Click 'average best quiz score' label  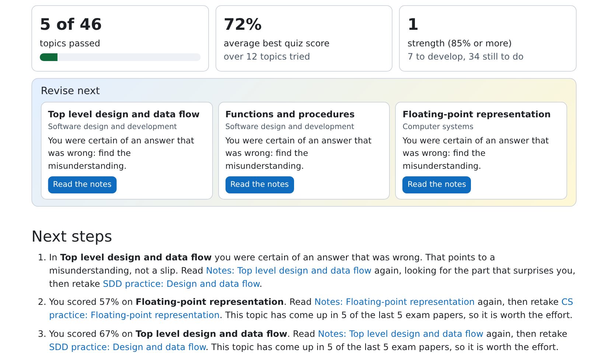[x=276, y=43]
